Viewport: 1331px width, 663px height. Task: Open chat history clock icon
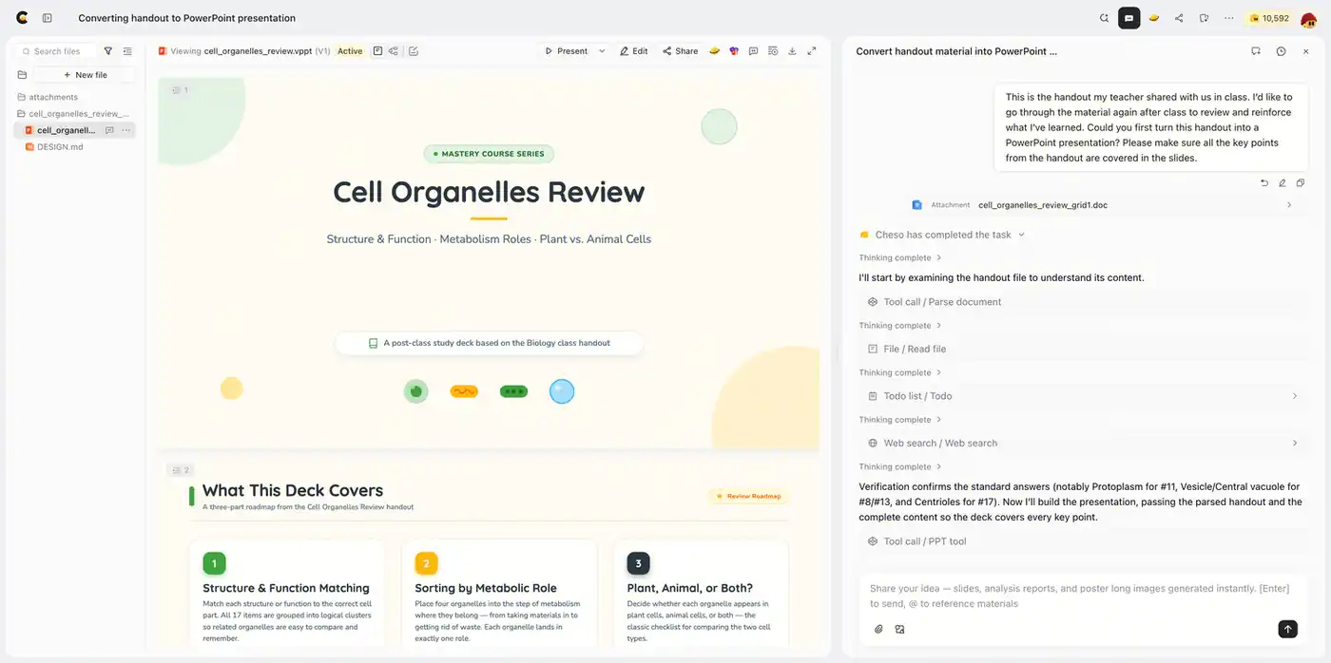[1281, 51]
